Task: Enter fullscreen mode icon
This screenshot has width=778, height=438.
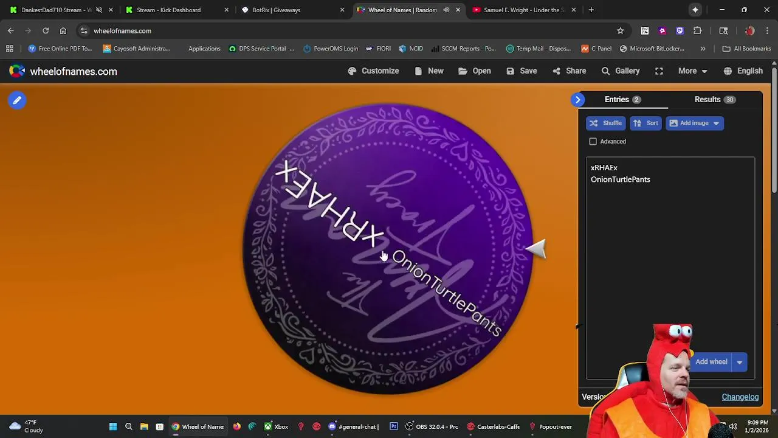Action: 659,71
